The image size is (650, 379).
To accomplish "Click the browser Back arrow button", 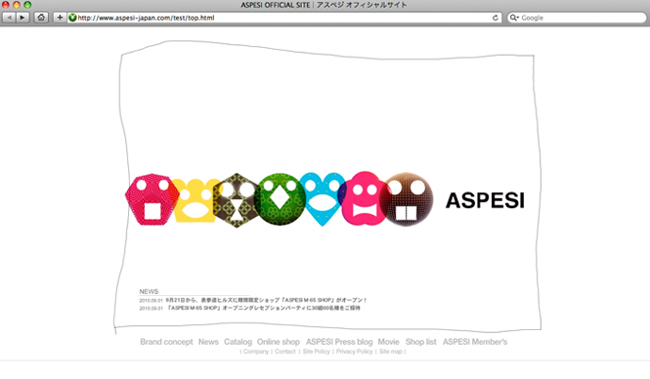I will point(9,18).
